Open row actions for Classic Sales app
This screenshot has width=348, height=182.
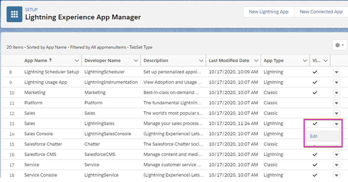(336, 113)
